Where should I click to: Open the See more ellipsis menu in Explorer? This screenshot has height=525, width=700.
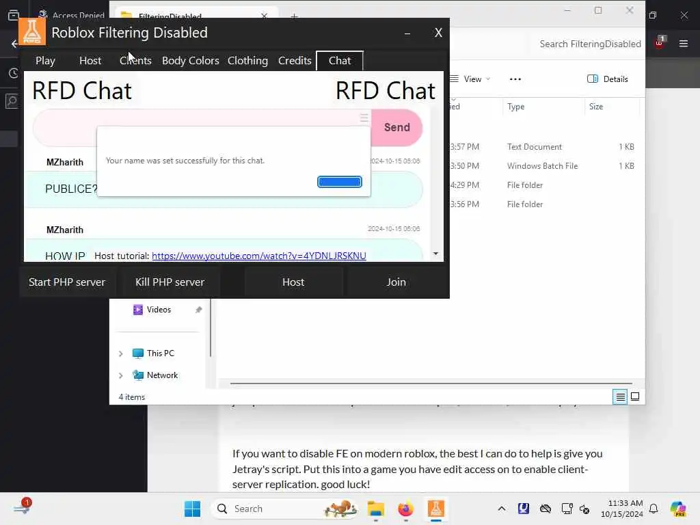point(515,79)
